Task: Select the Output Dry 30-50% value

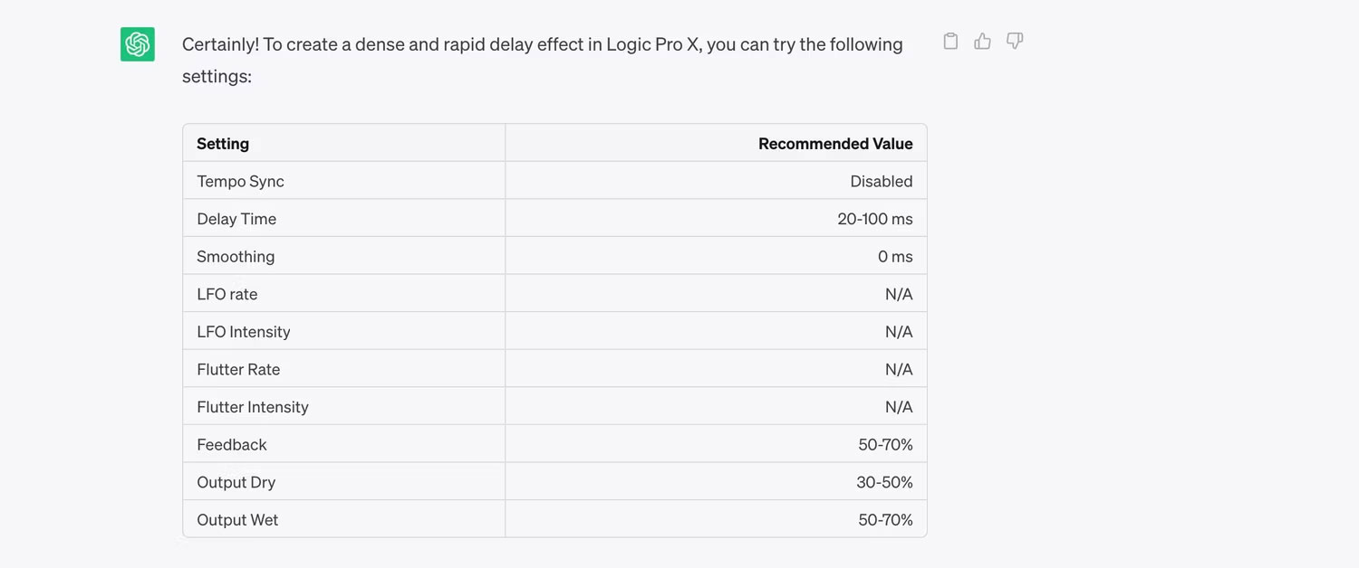Action: tap(884, 482)
